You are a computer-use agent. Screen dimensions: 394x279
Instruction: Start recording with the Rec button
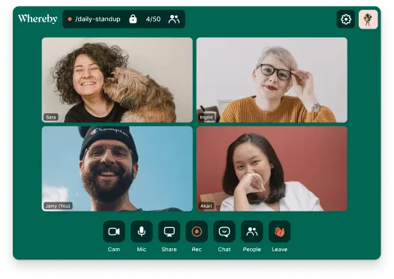(197, 231)
